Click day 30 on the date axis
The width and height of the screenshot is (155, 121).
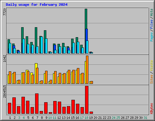[x=141, y=118]
